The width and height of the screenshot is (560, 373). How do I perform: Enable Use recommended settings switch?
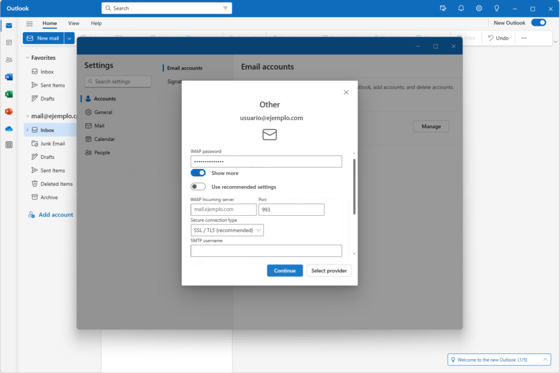[x=198, y=187]
